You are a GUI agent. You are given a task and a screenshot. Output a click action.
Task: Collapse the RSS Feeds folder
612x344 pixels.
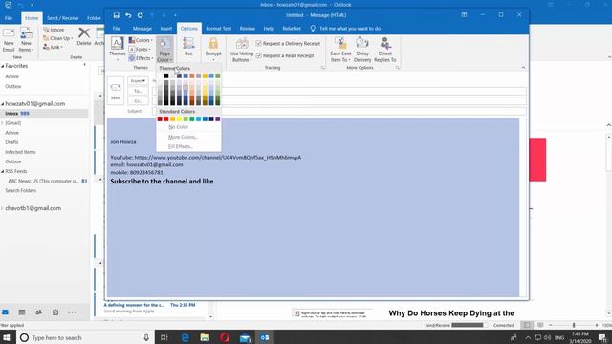click(2, 171)
